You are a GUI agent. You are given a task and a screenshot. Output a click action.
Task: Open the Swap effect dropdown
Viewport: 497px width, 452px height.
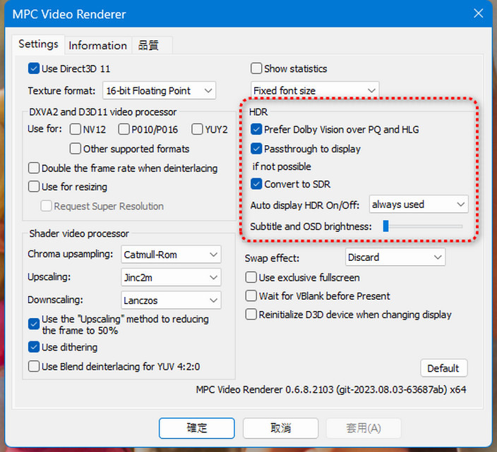coord(395,257)
